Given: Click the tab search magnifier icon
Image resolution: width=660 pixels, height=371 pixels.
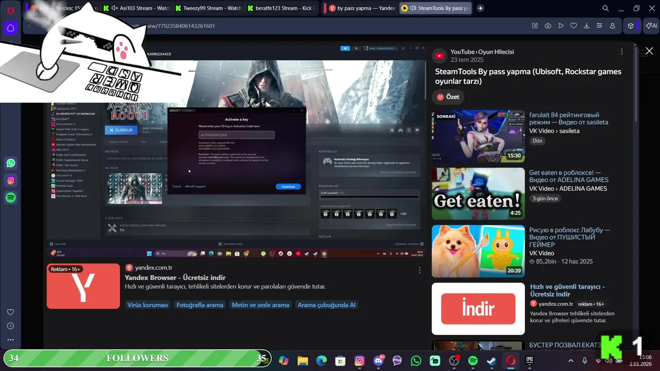Looking at the screenshot, I should [606, 8].
